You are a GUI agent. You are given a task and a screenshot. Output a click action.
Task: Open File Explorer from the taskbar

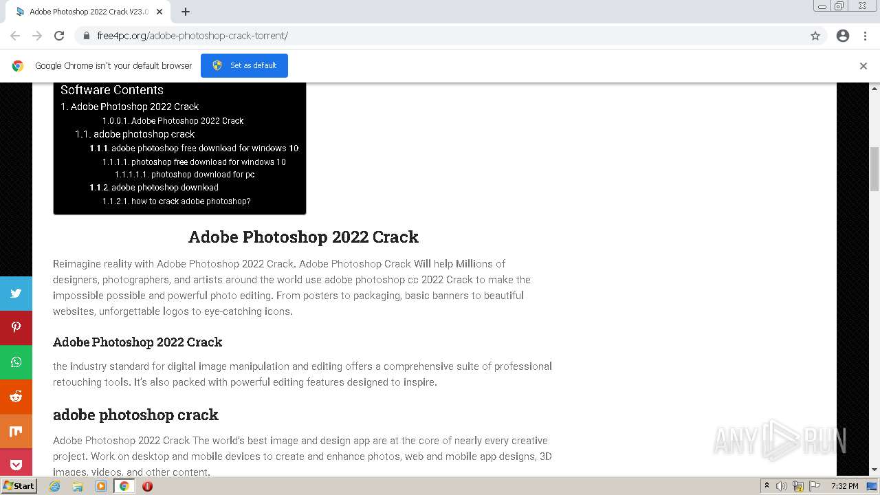(78, 486)
